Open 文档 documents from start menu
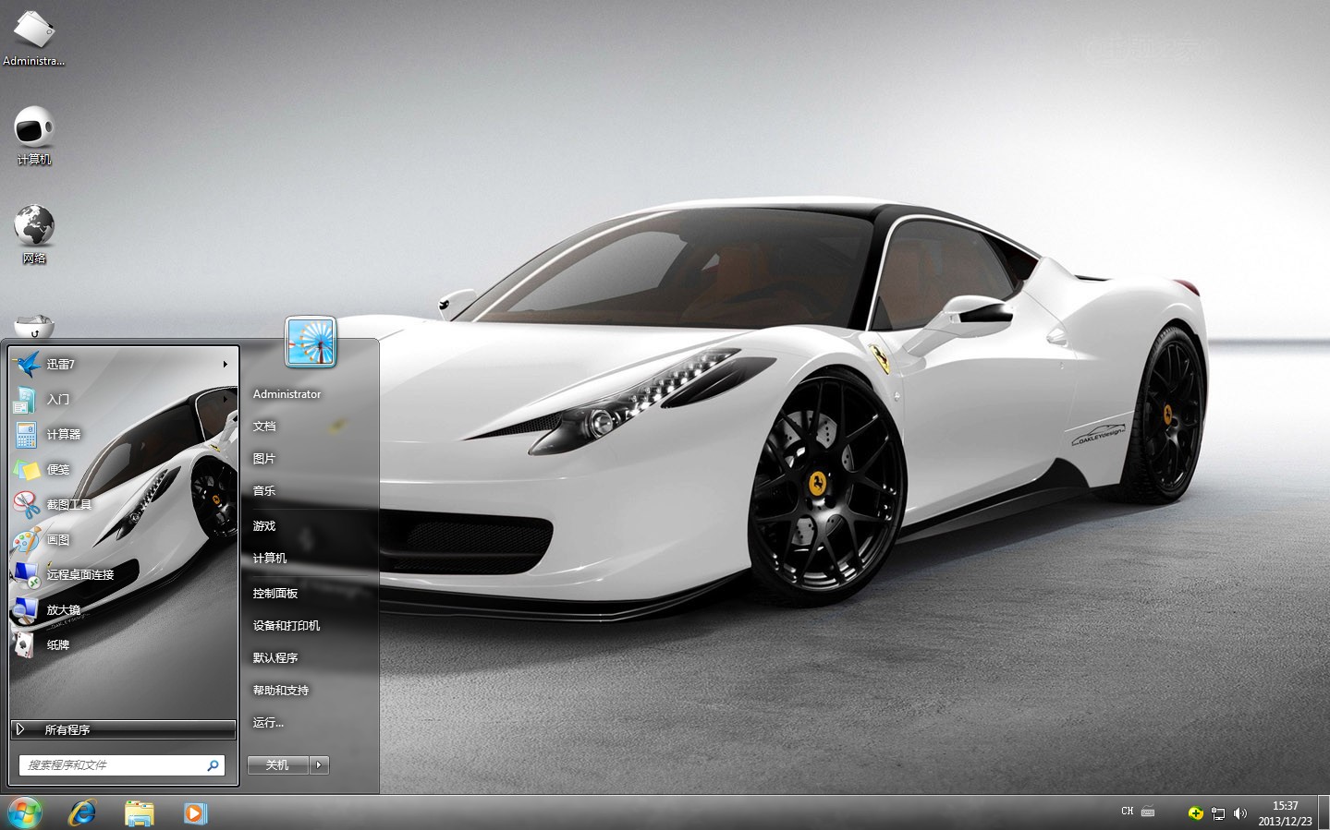The image size is (1330, 830). (264, 427)
